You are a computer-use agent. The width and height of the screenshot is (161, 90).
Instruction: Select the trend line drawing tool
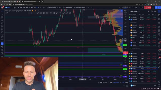click(x=38, y=13)
